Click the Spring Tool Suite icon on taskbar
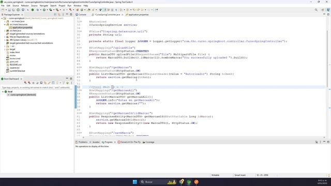Screen dimensions: 331x186 (x=189, y=182)
